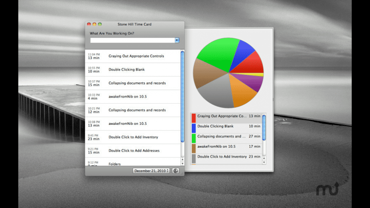Select 'awakeFromNib on 10.5' 4 min entry

[133, 97]
